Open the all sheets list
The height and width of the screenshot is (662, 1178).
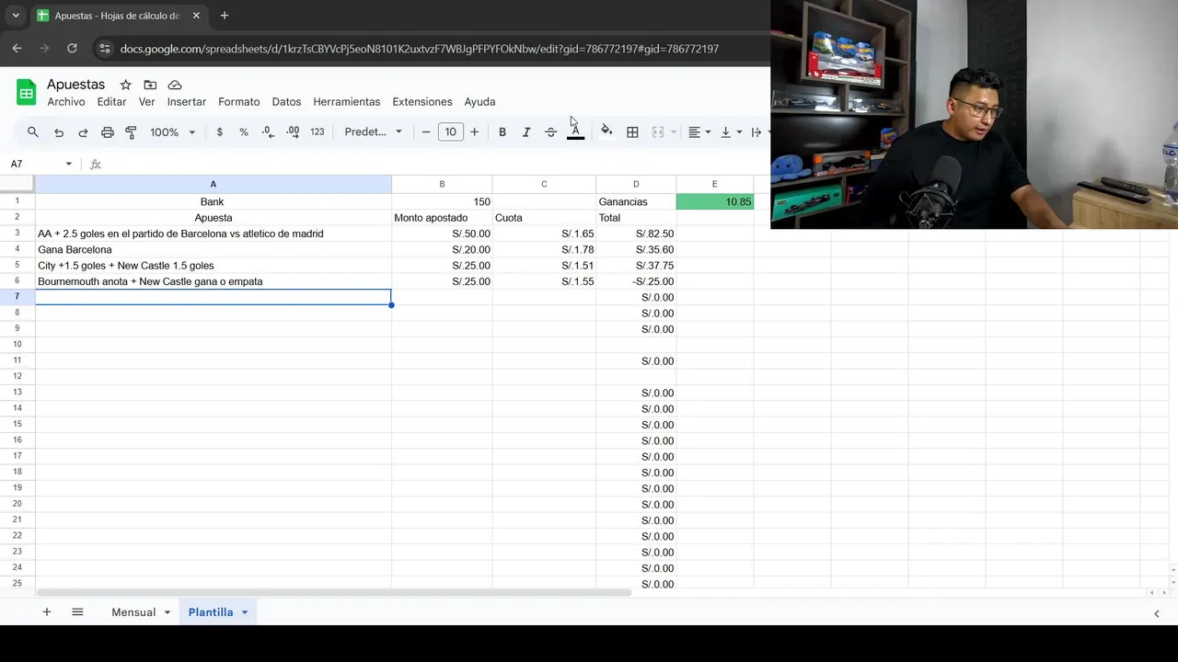(77, 612)
